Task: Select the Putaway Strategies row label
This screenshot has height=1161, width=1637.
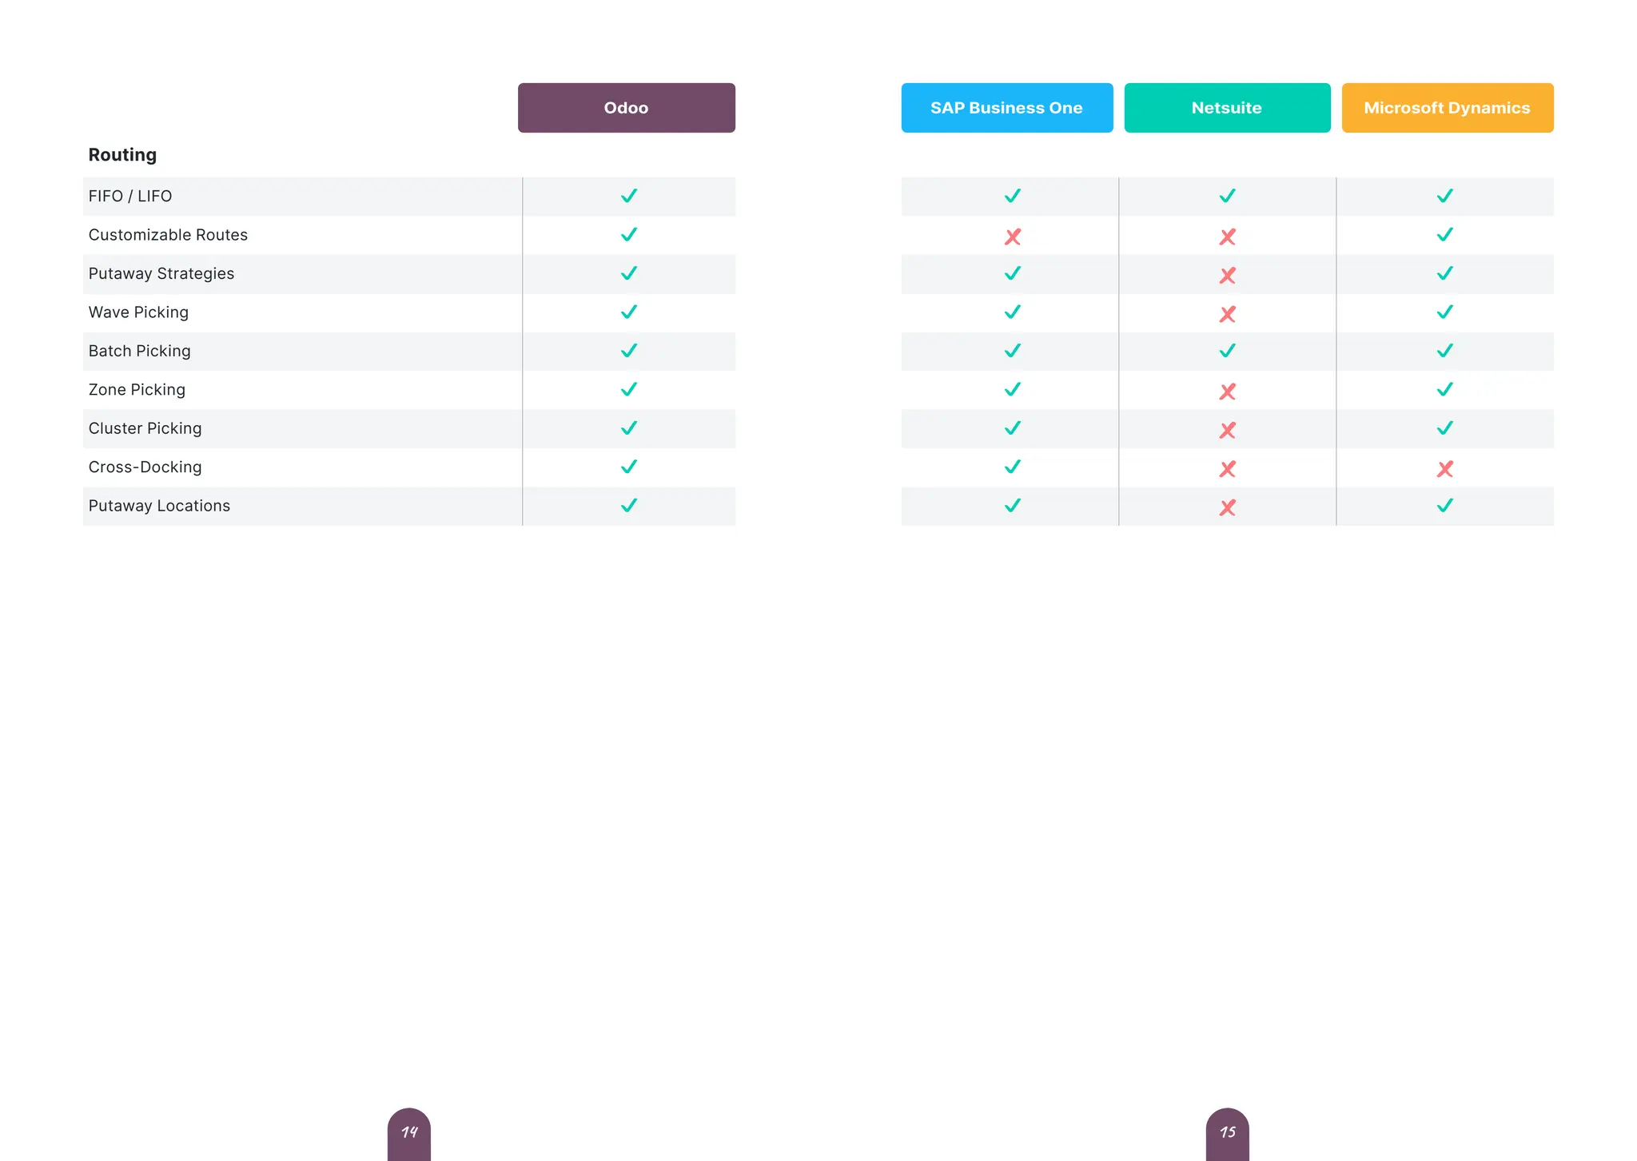Action: click(x=161, y=274)
